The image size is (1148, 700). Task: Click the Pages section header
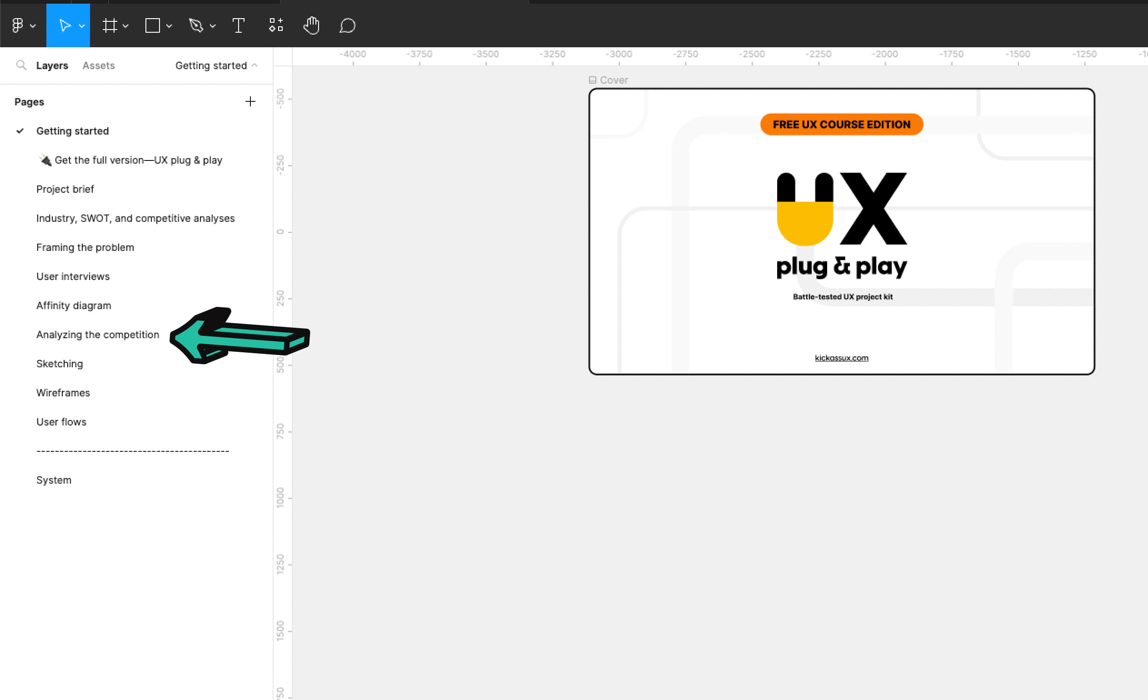pyautogui.click(x=29, y=102)
